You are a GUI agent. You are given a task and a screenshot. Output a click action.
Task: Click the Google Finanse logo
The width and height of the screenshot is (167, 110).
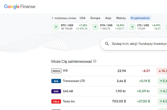pos(20,7)
